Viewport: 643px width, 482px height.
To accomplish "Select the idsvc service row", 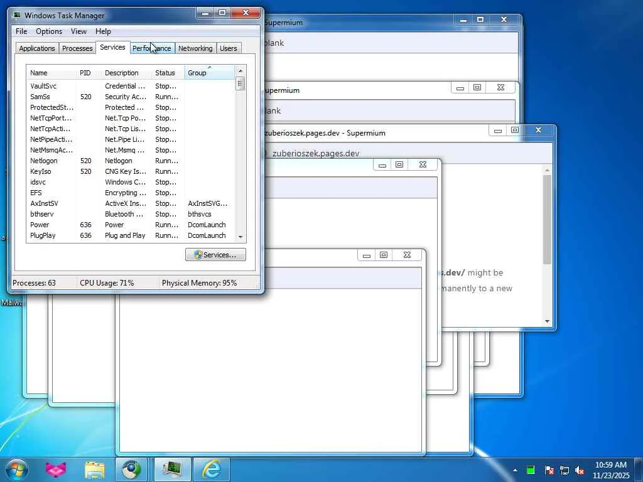I will coord(131,182).
